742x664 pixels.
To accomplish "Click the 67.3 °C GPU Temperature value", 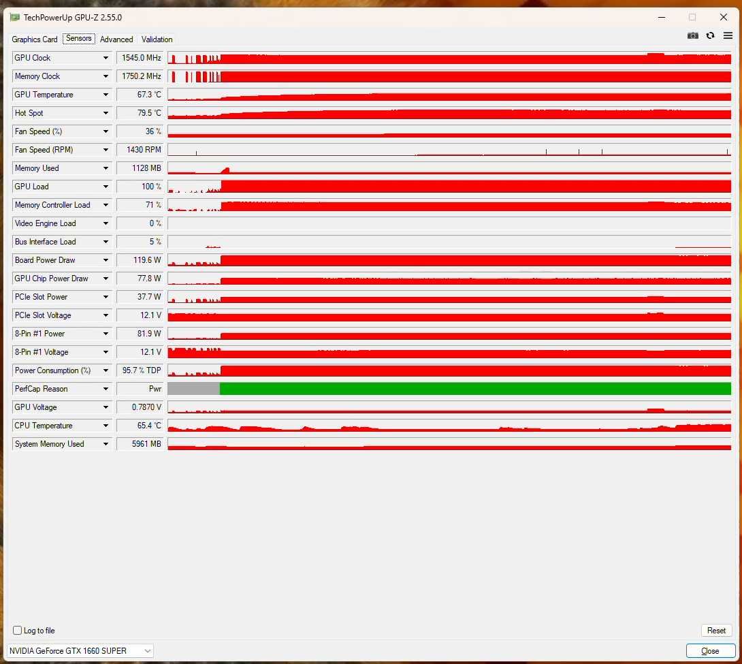I will pos(140,95).
